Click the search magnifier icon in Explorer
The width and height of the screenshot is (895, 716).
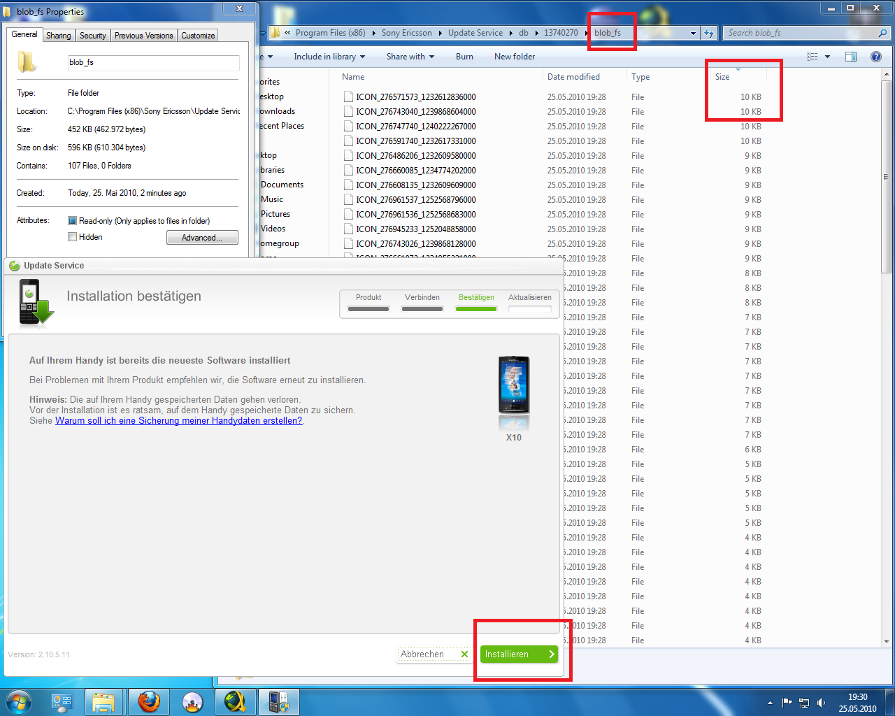(x=882, y=33)
